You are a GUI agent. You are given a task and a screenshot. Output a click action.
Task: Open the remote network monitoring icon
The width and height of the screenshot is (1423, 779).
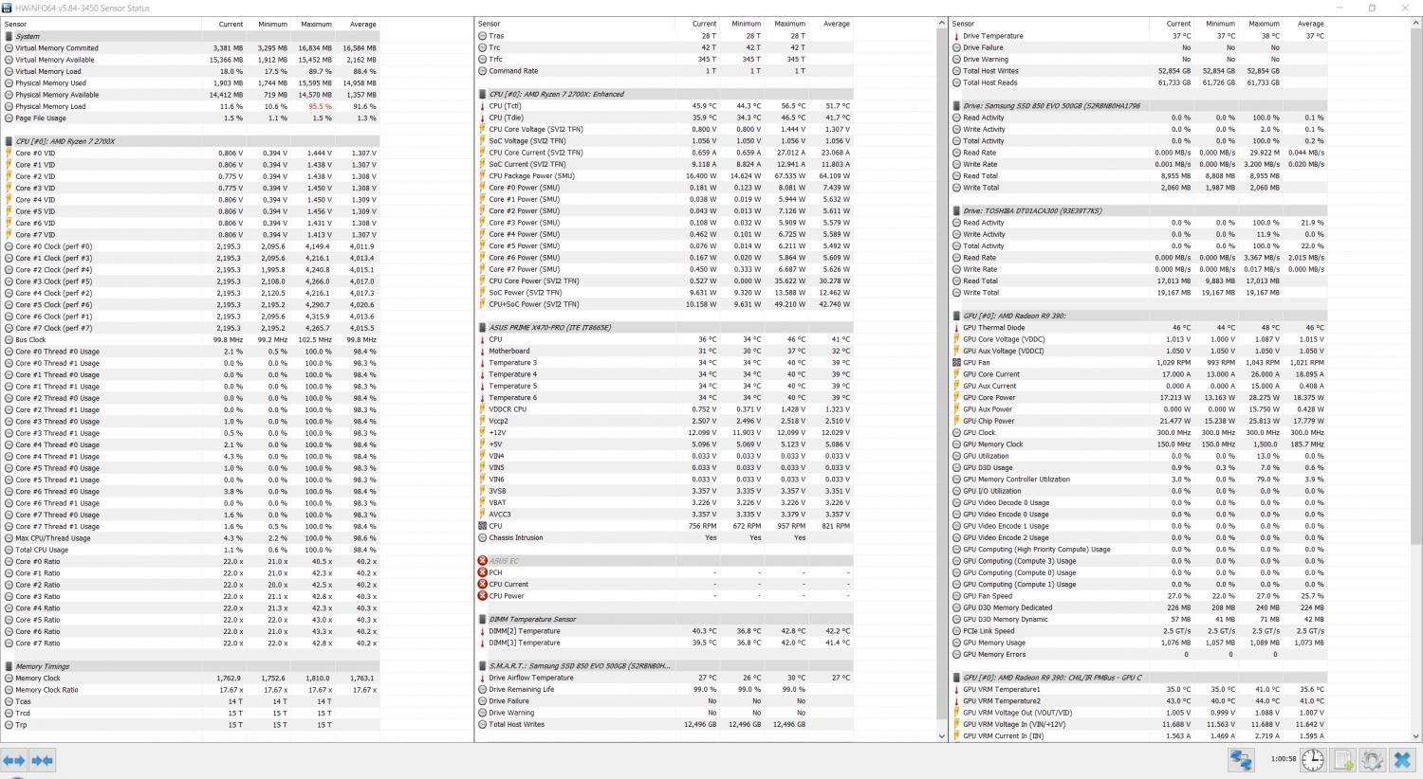pyautogui.click(x=1242, y=759)
